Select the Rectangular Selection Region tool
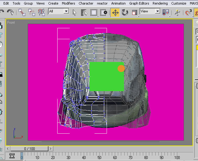Screen dimensions: 198x161 point(94,12)
